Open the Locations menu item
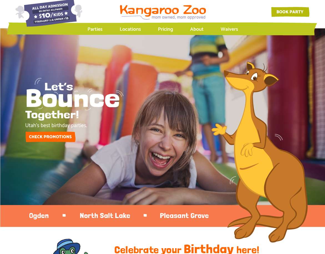Viewport: 325px width, 254px height. (x=130, y=29)
